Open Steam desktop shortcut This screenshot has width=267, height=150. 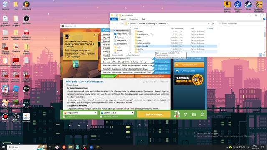click(x=248, y=6)
